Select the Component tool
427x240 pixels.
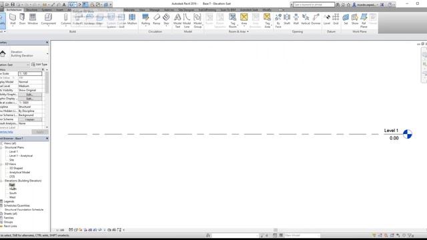48,19
